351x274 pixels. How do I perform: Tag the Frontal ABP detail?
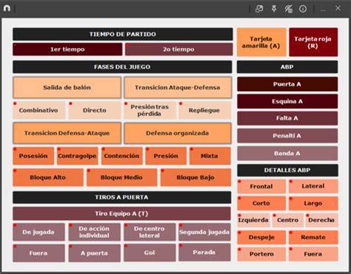(x=261, y=186)
